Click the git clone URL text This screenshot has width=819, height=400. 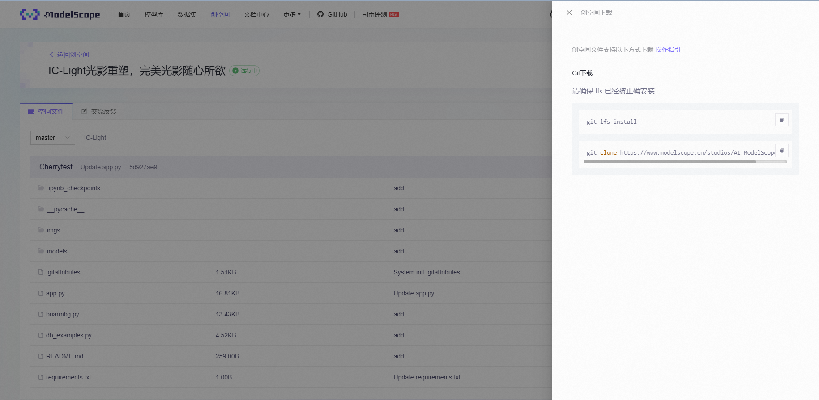(x=697, y=152)
